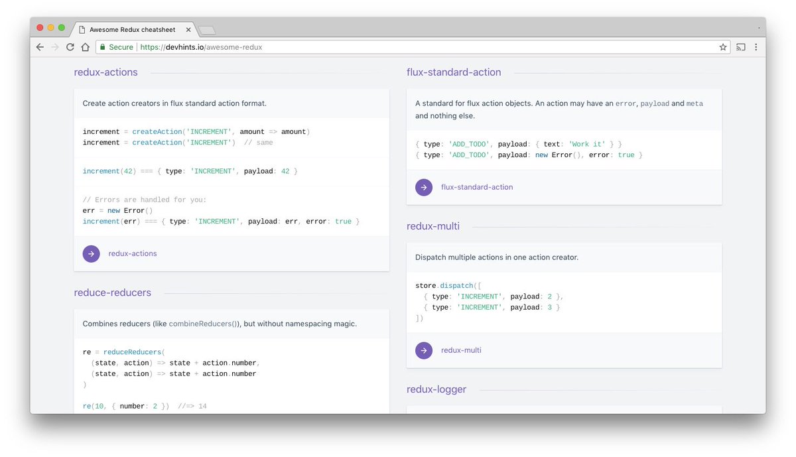This screenshot has width=796, height=457.
Task: Click the page icon on the browser tab
Action: point(82,29)
